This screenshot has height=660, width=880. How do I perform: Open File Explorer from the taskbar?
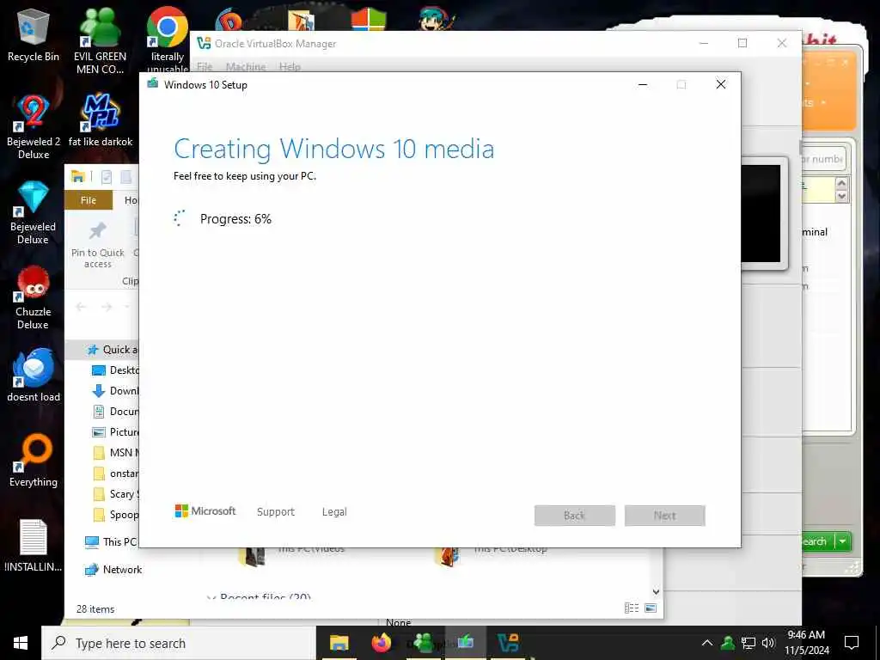pos(339,643)
